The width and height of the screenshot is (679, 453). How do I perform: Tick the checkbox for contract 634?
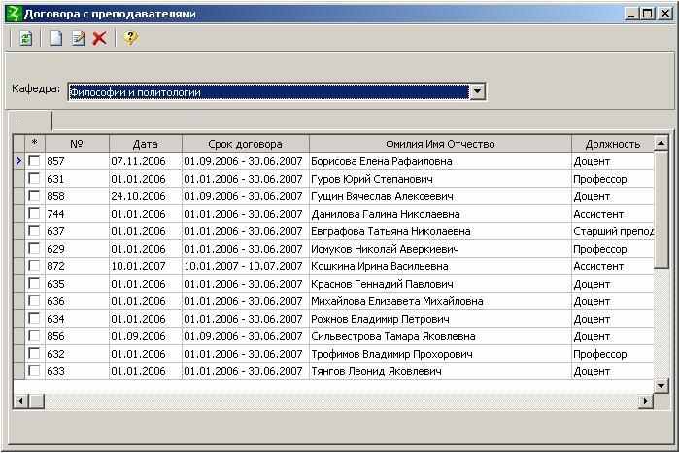pos(34,318)
